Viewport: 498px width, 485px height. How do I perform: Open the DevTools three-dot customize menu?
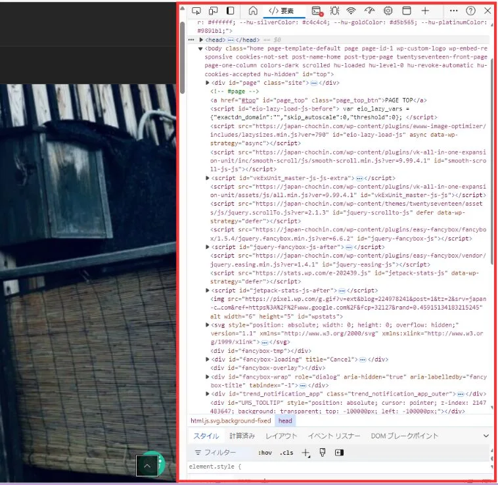(x=453, y=11)
